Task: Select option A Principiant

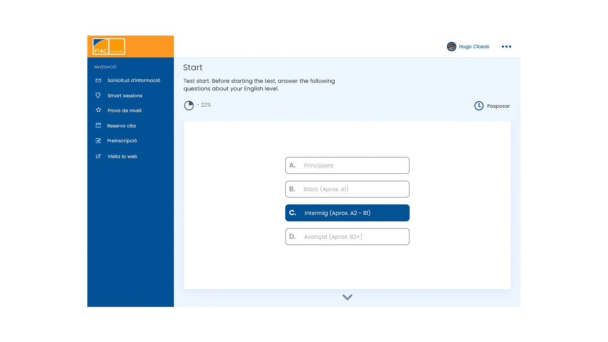Action: pos(347,166)
